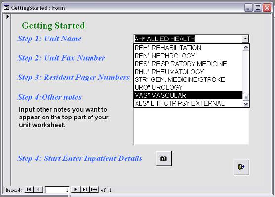Click the Step 2: Unit Fax Number label
Viewport: 275px width, 197px height.
[x=61, y=58]
